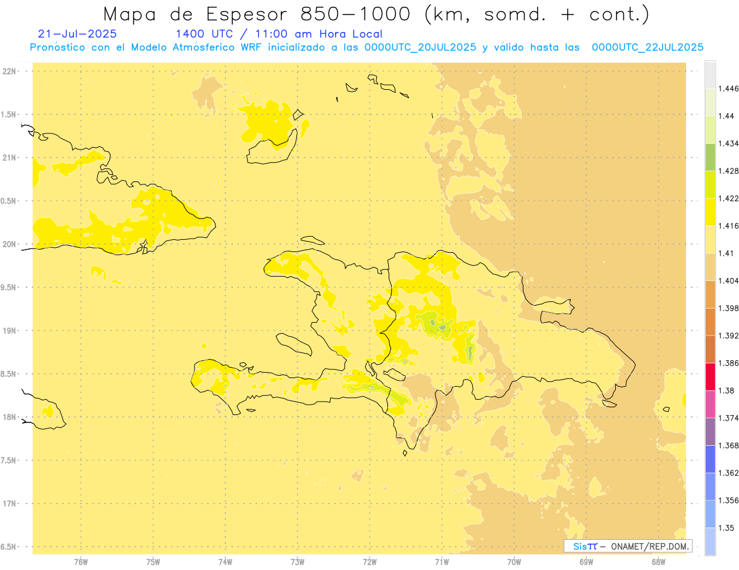Click the 72W longitude label

(x=369, y=562)
